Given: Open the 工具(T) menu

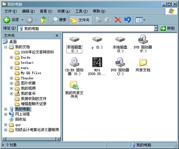Looking at the screenshot, I should 81,11.
